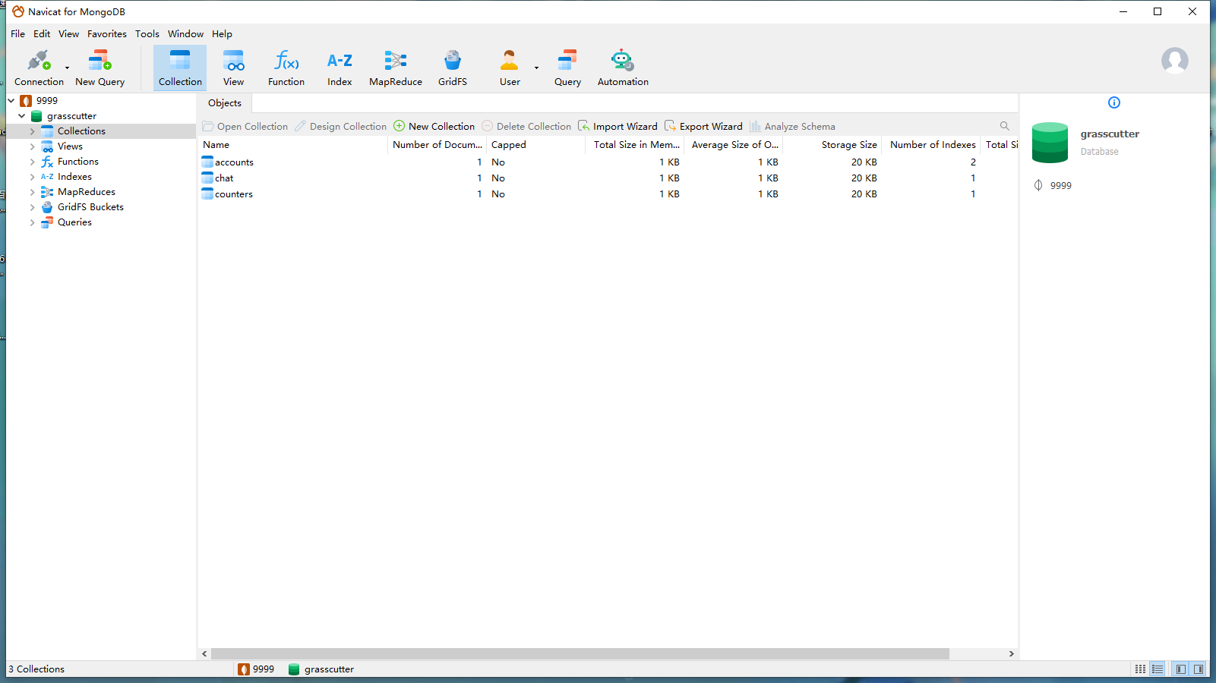
Task: Switch to the icon grid view mode
Action: [1140, 669]
